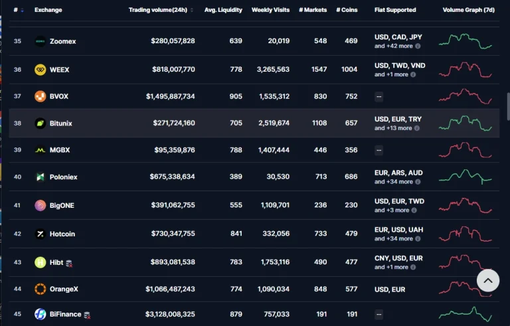The width and height of the screenshot is (510, 326).
Task: Click info icon next to Hibt +1 more
Action: tap(413, 267)
